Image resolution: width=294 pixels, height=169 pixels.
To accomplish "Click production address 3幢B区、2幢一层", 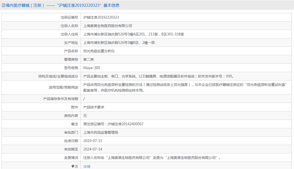I will (119, 43).
